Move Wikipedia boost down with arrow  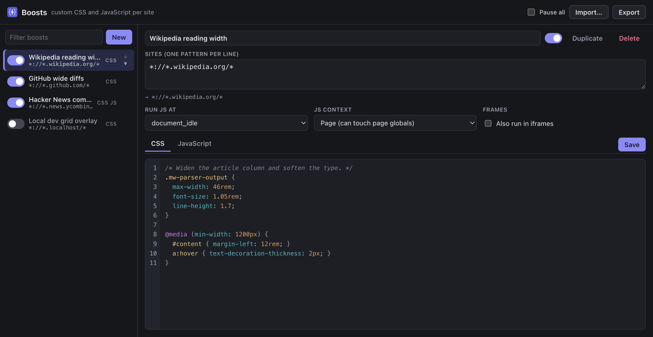point(125,64)
